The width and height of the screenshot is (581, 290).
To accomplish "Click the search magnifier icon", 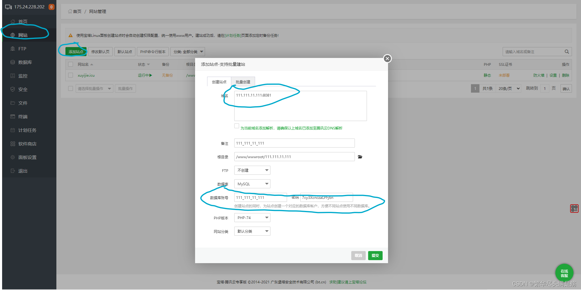I will point(567,52).
